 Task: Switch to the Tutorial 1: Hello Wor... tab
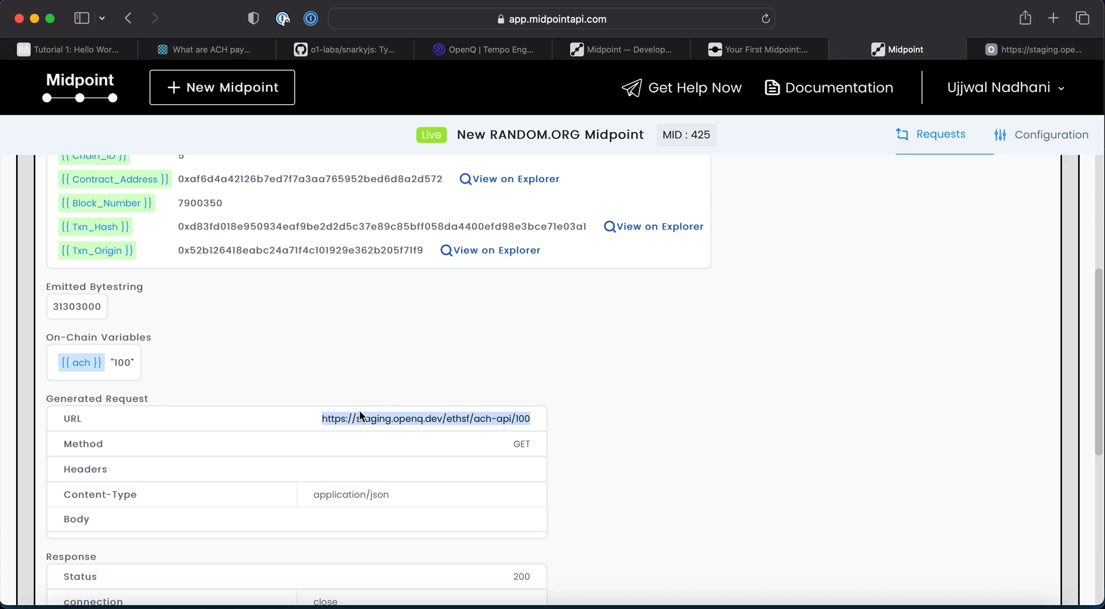68,50
